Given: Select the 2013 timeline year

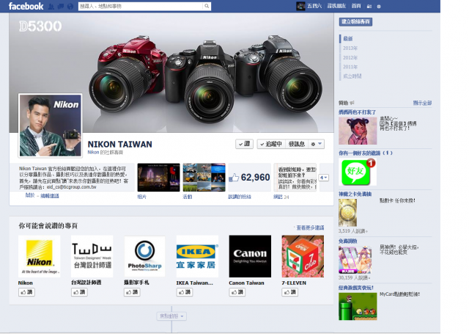Looking at the screenshot, I should [350, 48].
